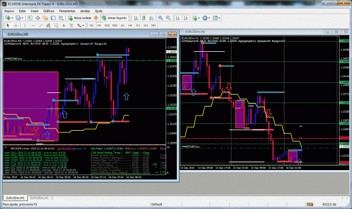The image size is (352, 209).
Task: Open the Strategy Tester magnifier icon
Action: click(x=61, y=18)
